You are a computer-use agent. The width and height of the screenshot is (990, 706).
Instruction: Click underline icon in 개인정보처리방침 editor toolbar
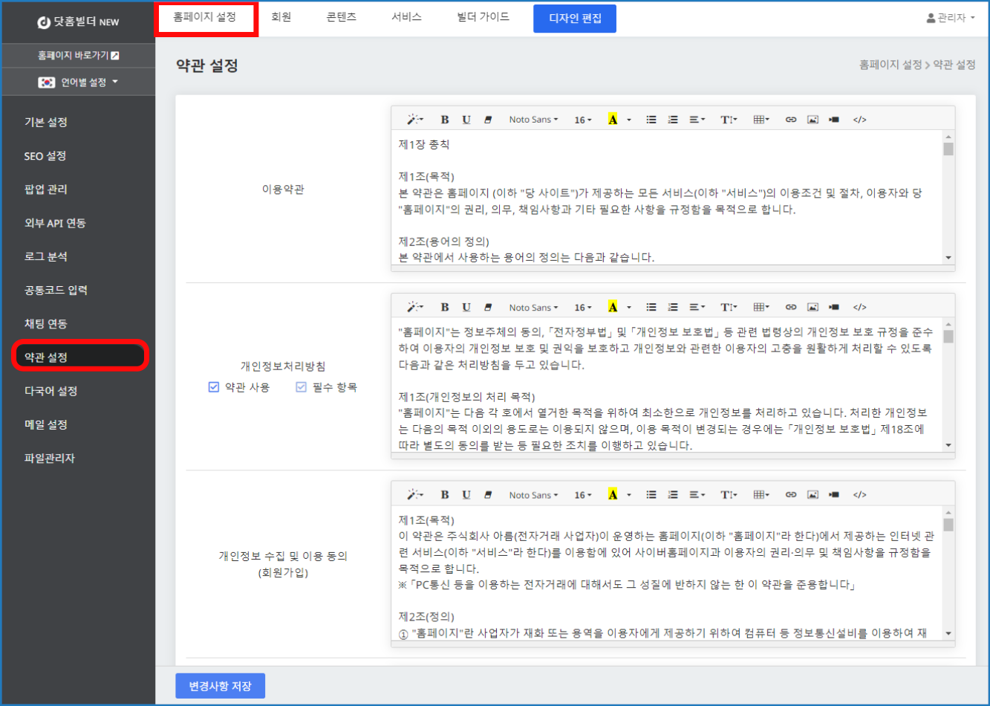(466, 308)
